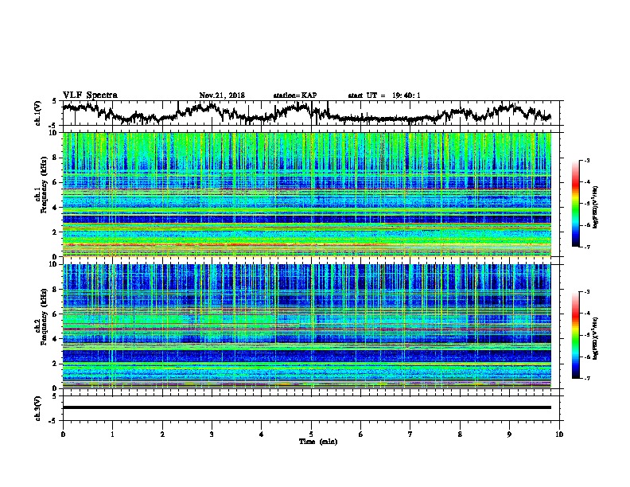The width and height of the screenshot is (630, 487).
Task: Click the "ch.1(V)" axis label
Action: [38, 113]
